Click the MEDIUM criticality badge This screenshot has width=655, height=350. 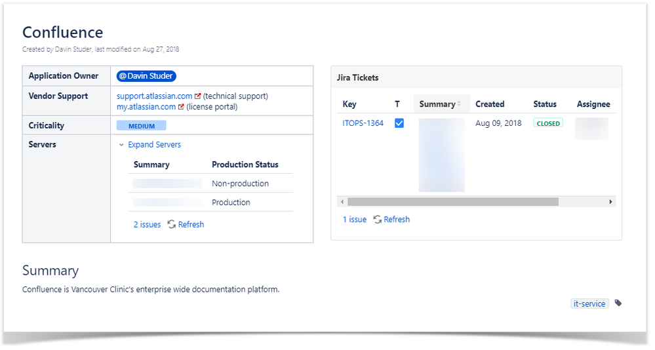(141, 126)
